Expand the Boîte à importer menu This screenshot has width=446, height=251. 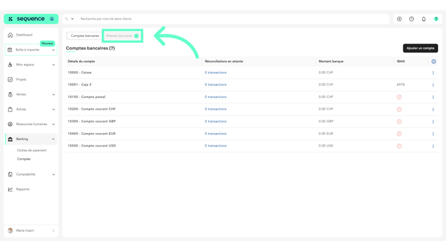click(53, 50)
